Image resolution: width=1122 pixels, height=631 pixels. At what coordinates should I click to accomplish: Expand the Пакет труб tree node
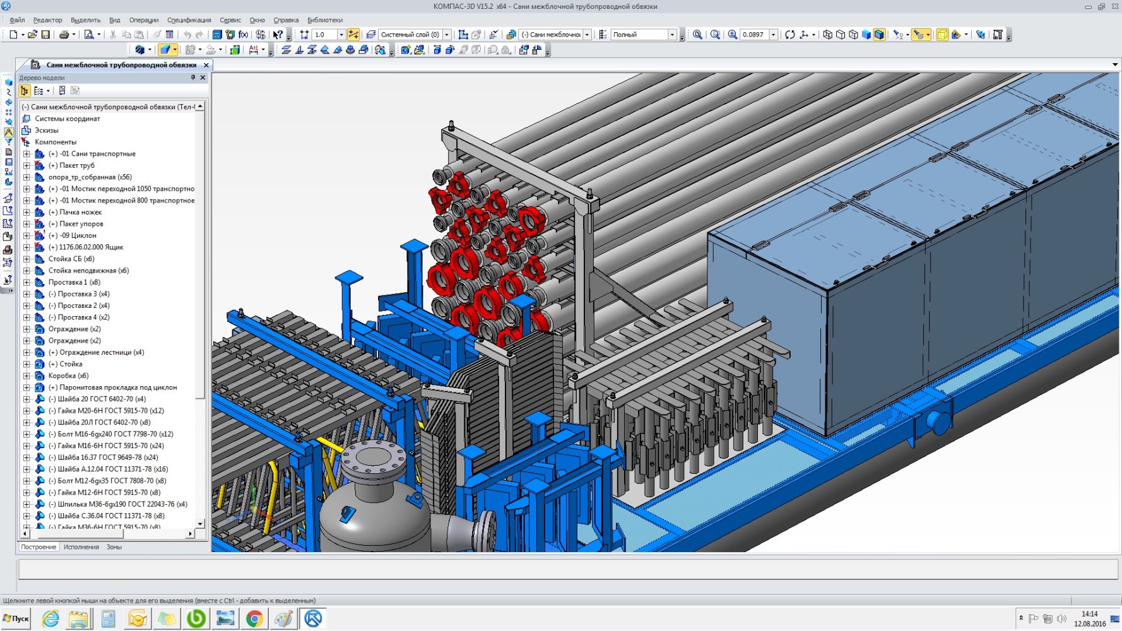27,165
